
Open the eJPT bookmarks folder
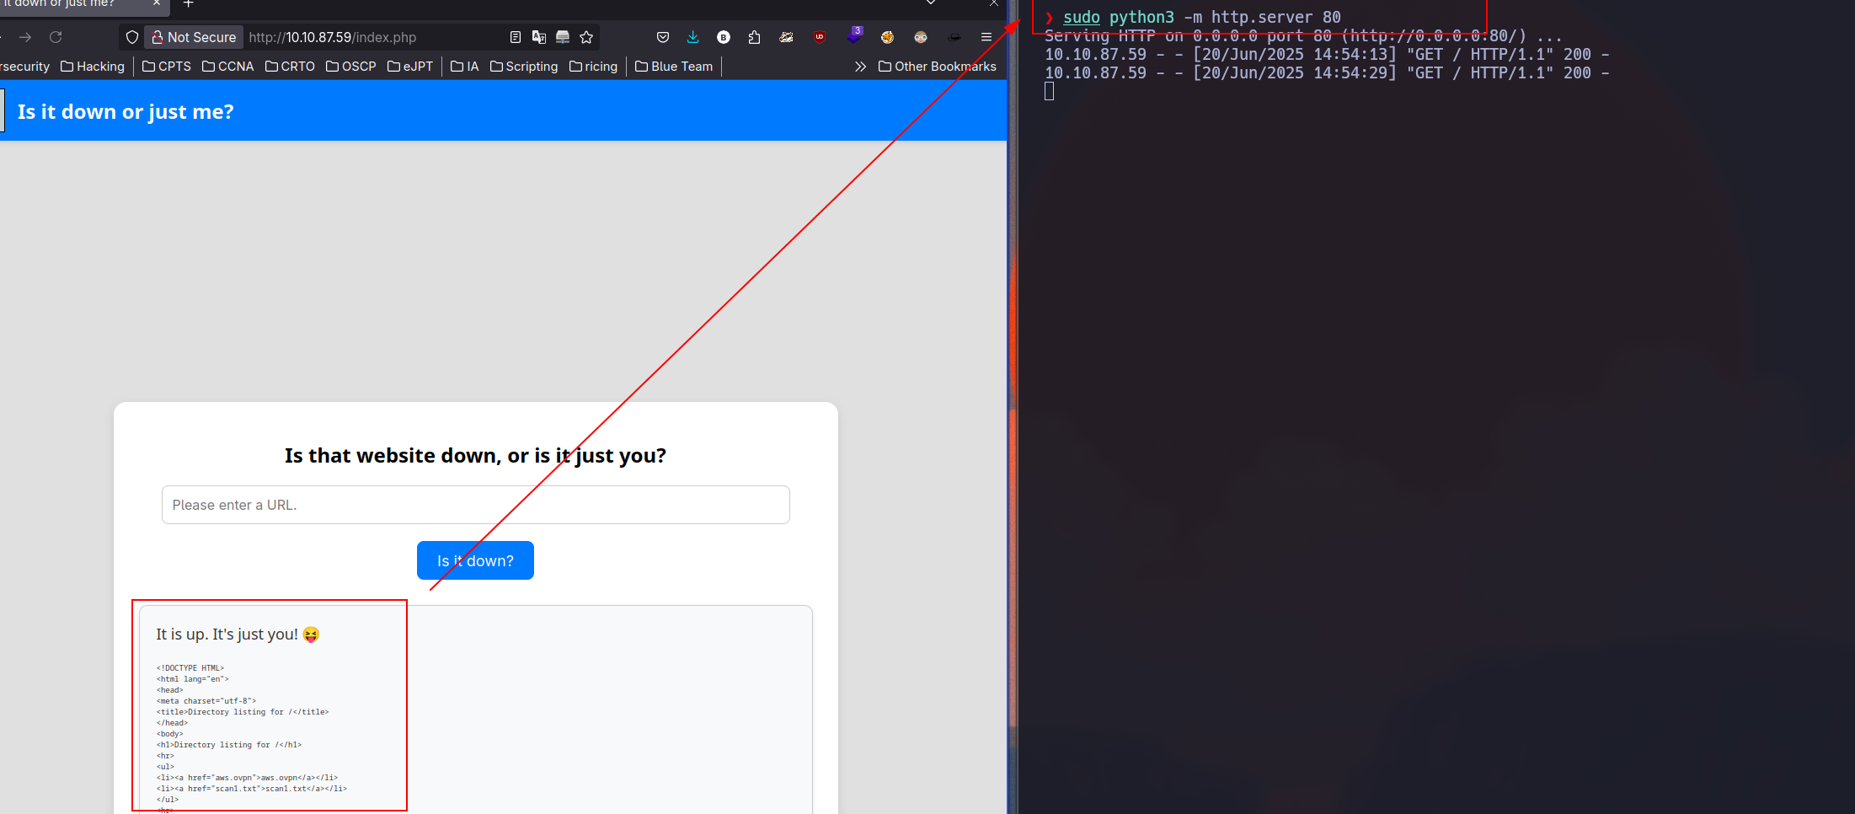click(x=410, y=67)
